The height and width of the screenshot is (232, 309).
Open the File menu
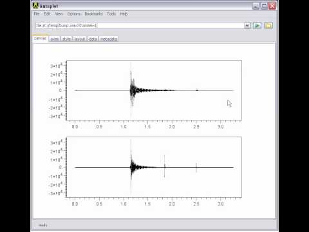pyautogui.click(x=37, y=14)
